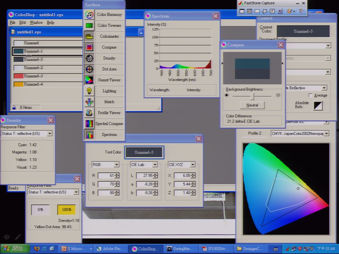Click the Profile Viewer icon
Screen dimensions: 339x254
[x=89, y=113]
